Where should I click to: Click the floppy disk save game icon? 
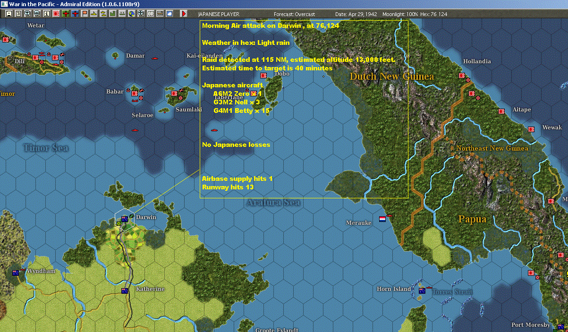tap(9, 14)
